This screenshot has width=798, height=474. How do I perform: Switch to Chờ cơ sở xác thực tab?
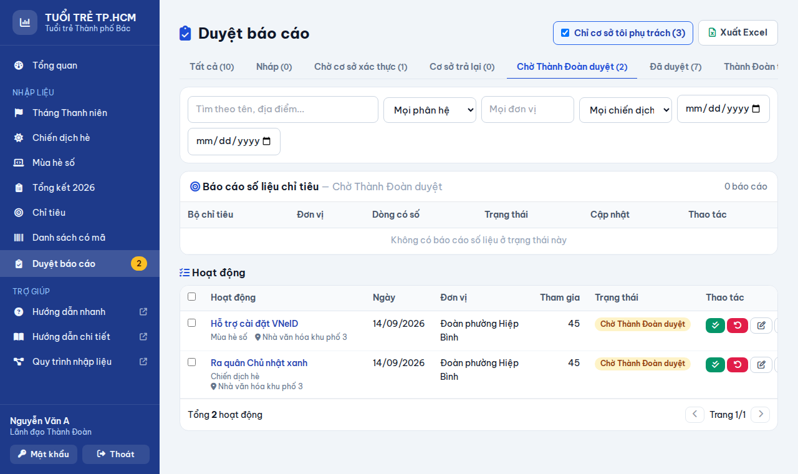360,67
